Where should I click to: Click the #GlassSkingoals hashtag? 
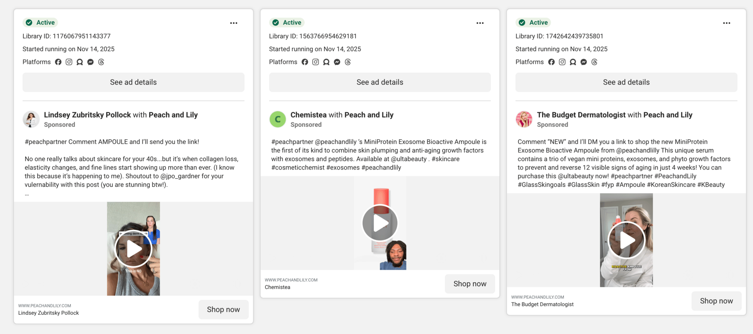click(542, 185)
